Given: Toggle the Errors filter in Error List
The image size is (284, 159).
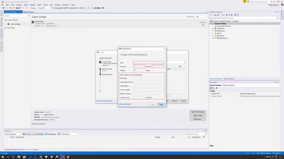Looking at the screenshot, I should pos(27,134).
